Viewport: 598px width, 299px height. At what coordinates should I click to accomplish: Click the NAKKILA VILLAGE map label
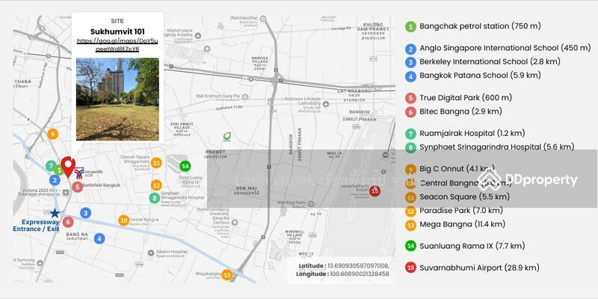[259, 64]
